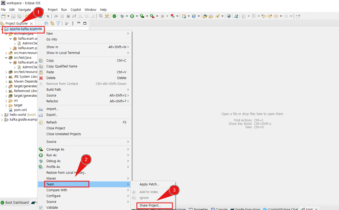Toggle Link with Editor icon

[x=52, y=23]
